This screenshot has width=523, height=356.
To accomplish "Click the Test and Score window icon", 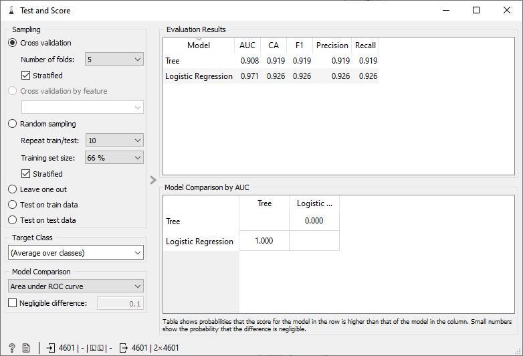I will (11, 10).
